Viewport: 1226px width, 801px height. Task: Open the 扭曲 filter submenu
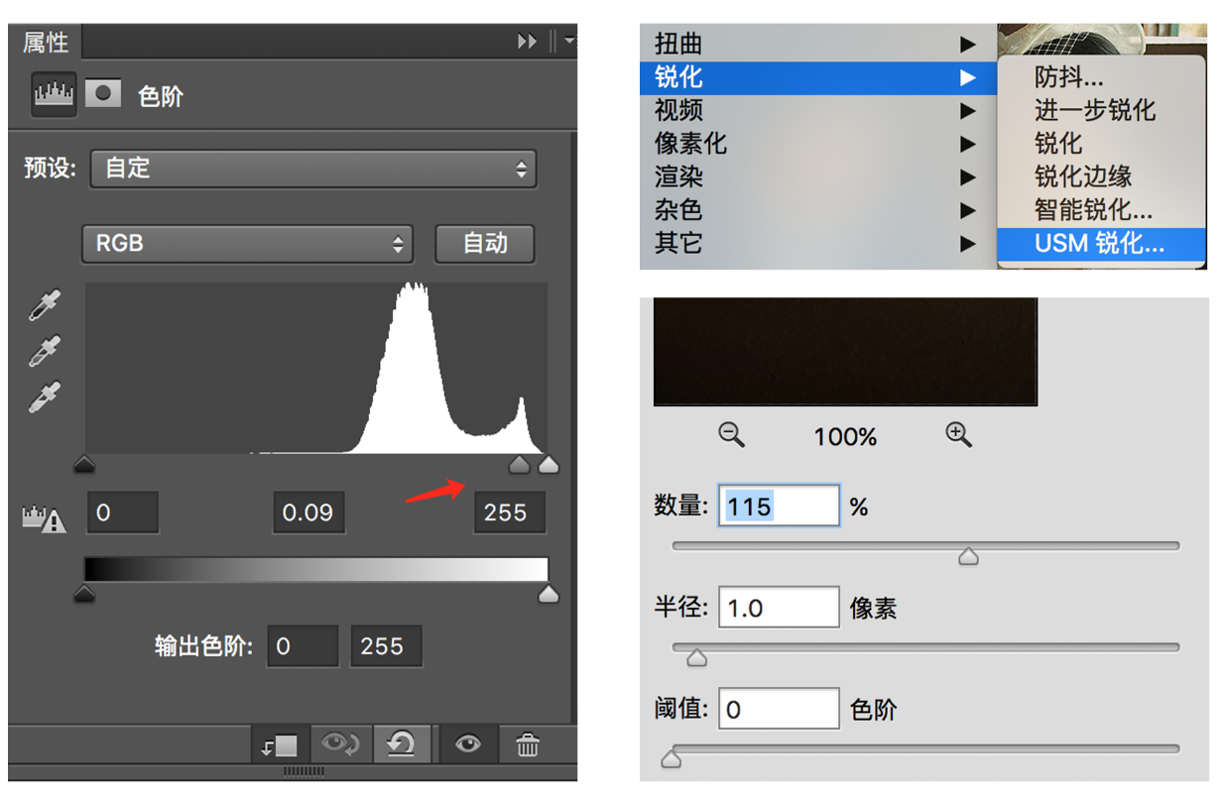818,44
